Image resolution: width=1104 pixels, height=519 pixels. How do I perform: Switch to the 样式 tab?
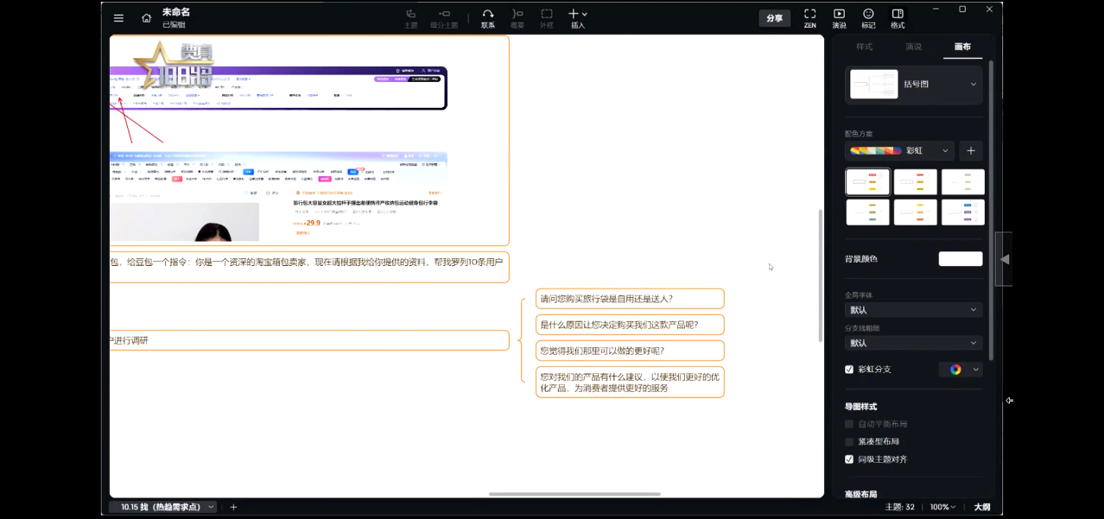[x=864, y=47]
